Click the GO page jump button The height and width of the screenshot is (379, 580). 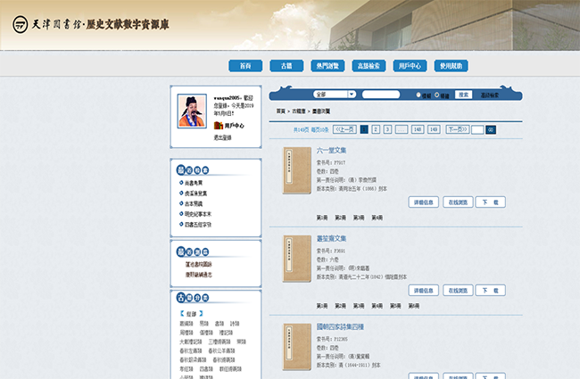491,130
